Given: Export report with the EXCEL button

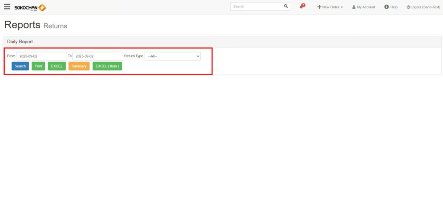Looking at the screenshot, I should [57, 66].
